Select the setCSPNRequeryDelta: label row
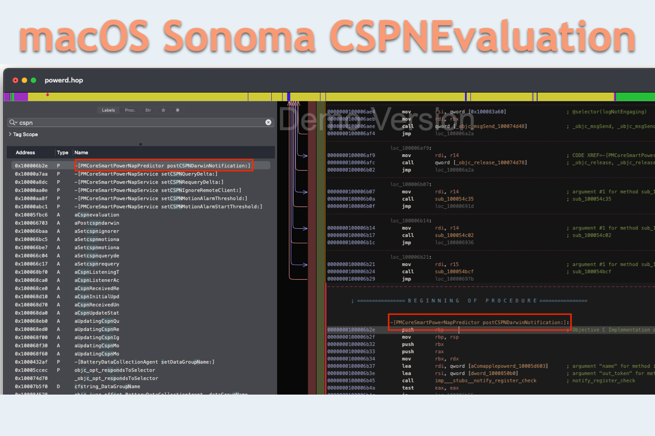The image size is (655, 436). 141,182
